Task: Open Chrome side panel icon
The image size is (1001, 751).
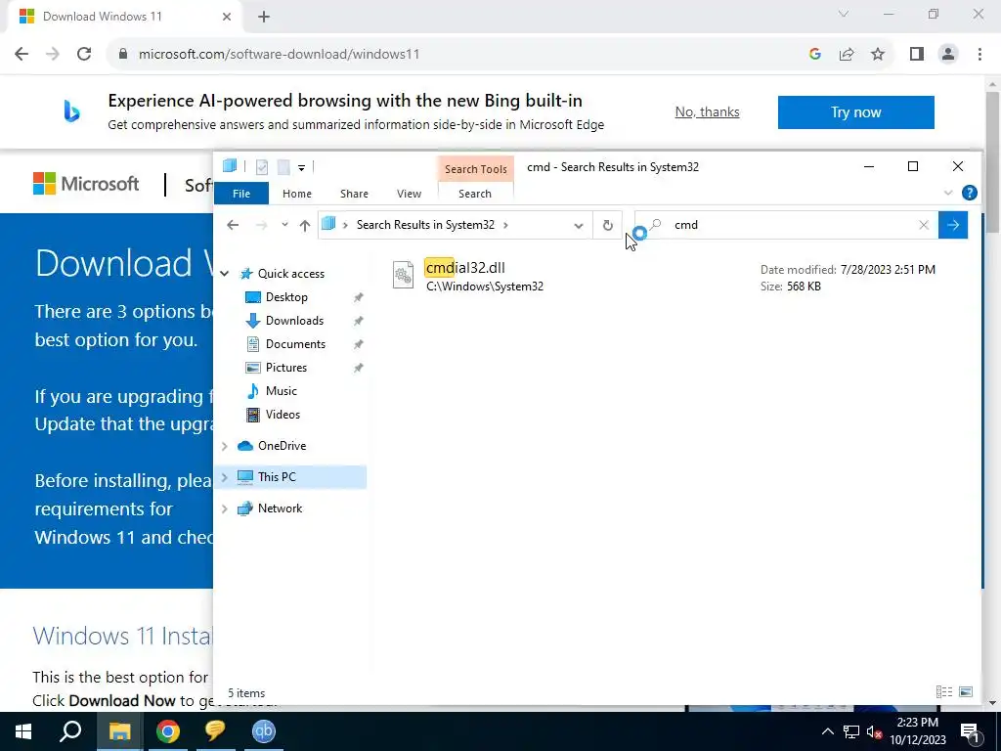Action: click(x=917, y=55)
